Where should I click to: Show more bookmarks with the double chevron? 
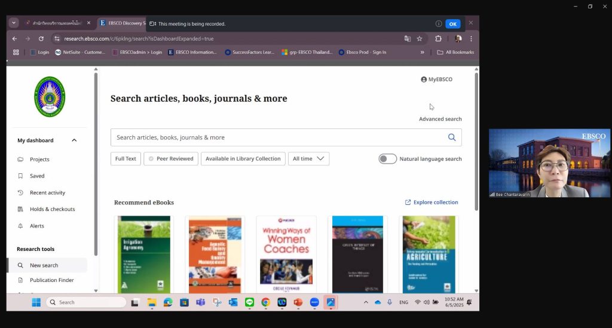(x=423, y=52)
